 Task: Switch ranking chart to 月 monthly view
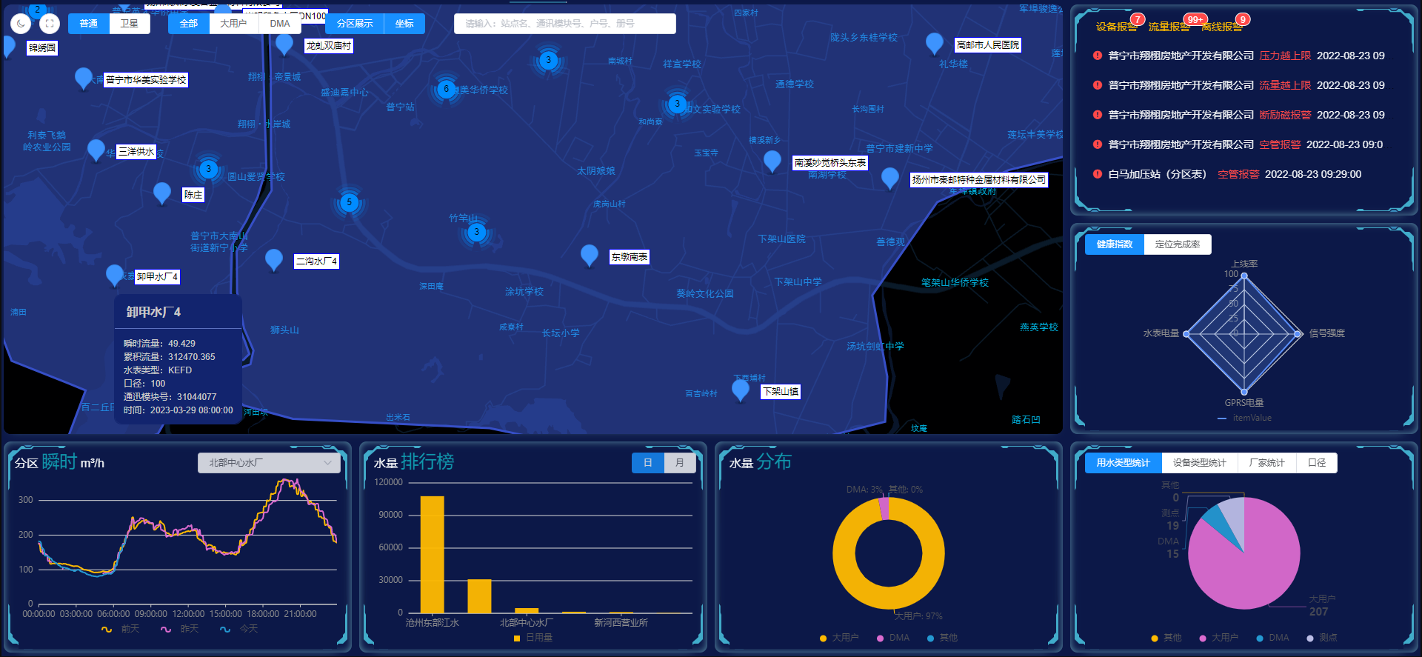680,463
